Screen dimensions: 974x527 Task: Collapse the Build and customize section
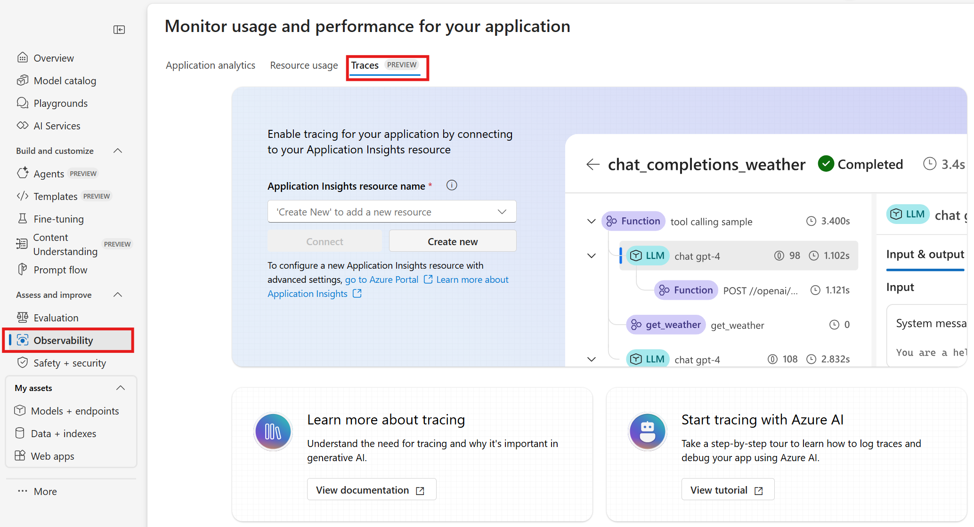(118, 151)
